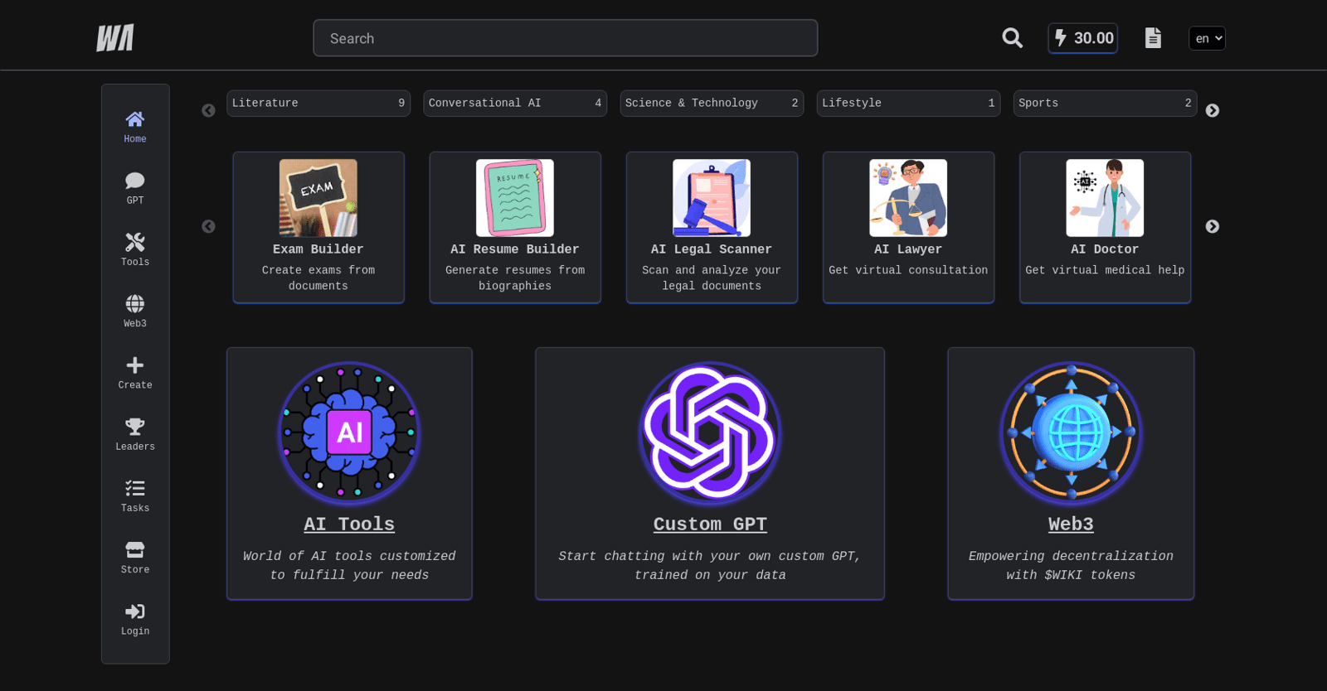Screen dimensions: 1327x691
Task: Open the document icon in header
Action: 1153,38
